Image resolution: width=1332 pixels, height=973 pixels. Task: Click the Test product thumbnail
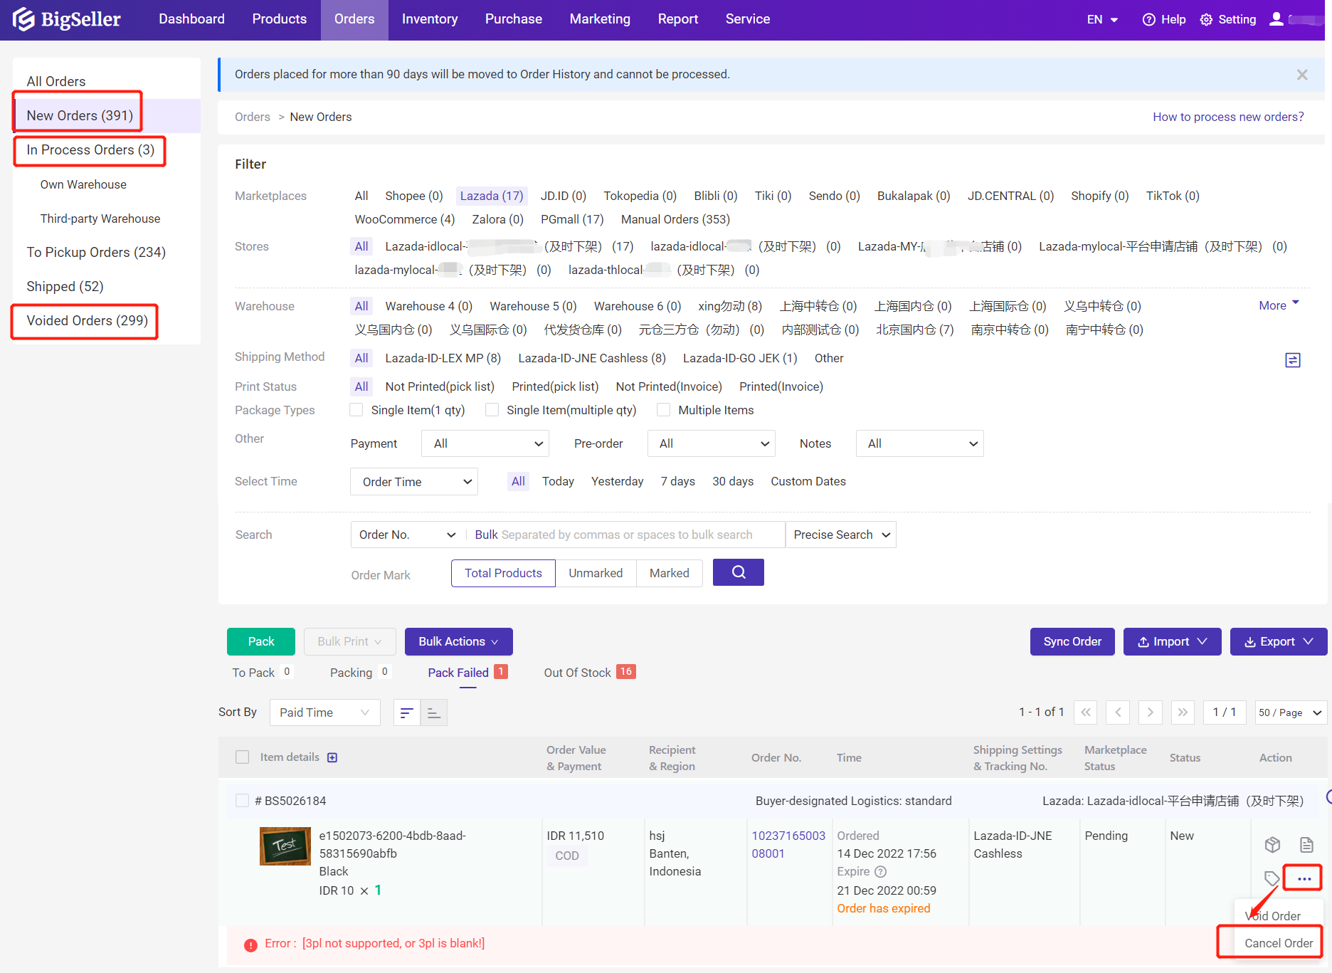(x=285, y=846)
